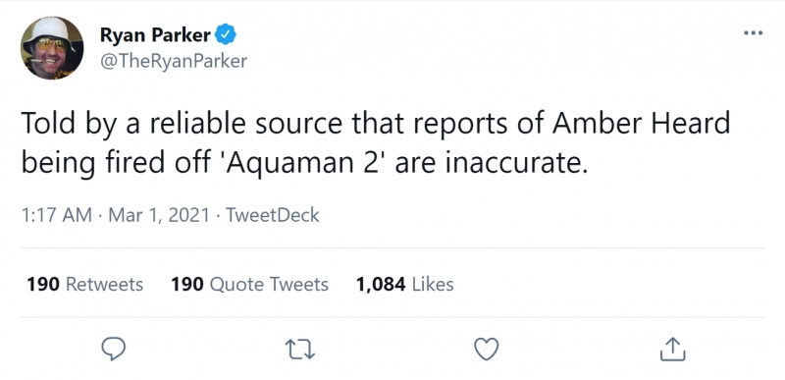View the 1,084 Likes list
This screenshot has width=785, height=380.
point(404,285)
